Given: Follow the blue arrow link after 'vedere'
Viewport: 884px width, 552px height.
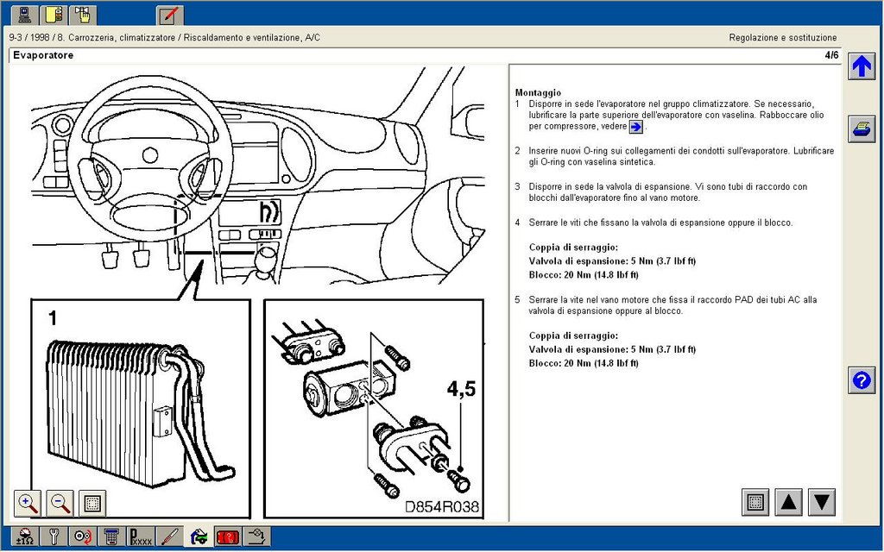Looking at the screenshot, I should [x=636, y=127].
